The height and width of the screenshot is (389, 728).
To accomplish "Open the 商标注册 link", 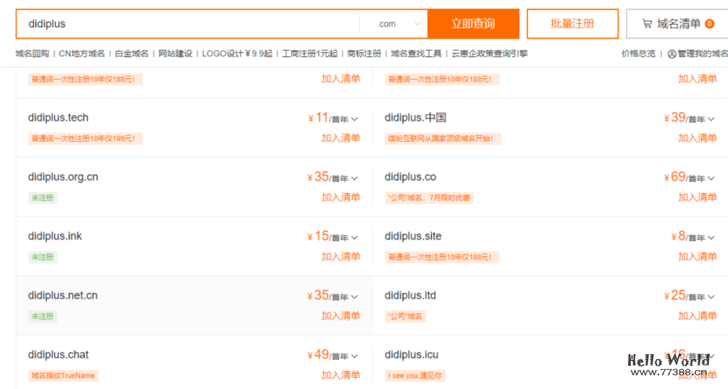I will pos(365,54).
